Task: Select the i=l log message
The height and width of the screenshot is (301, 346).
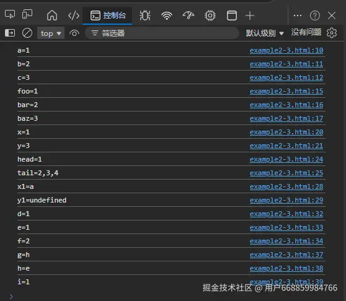Action: coord(24,282)
